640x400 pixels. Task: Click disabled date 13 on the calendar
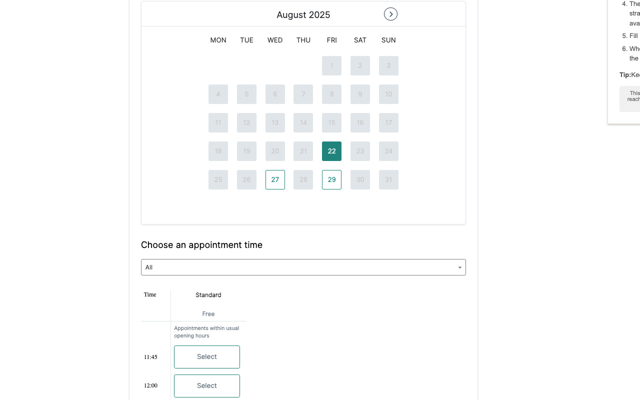275,122
